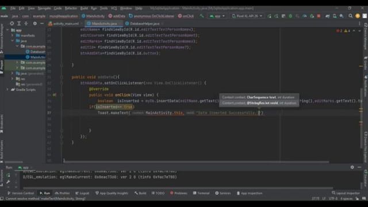The width and height of the screenshot is (368, 207).
Task: Expand Gradle Scripts node
Action: click(x=7, y=90)
